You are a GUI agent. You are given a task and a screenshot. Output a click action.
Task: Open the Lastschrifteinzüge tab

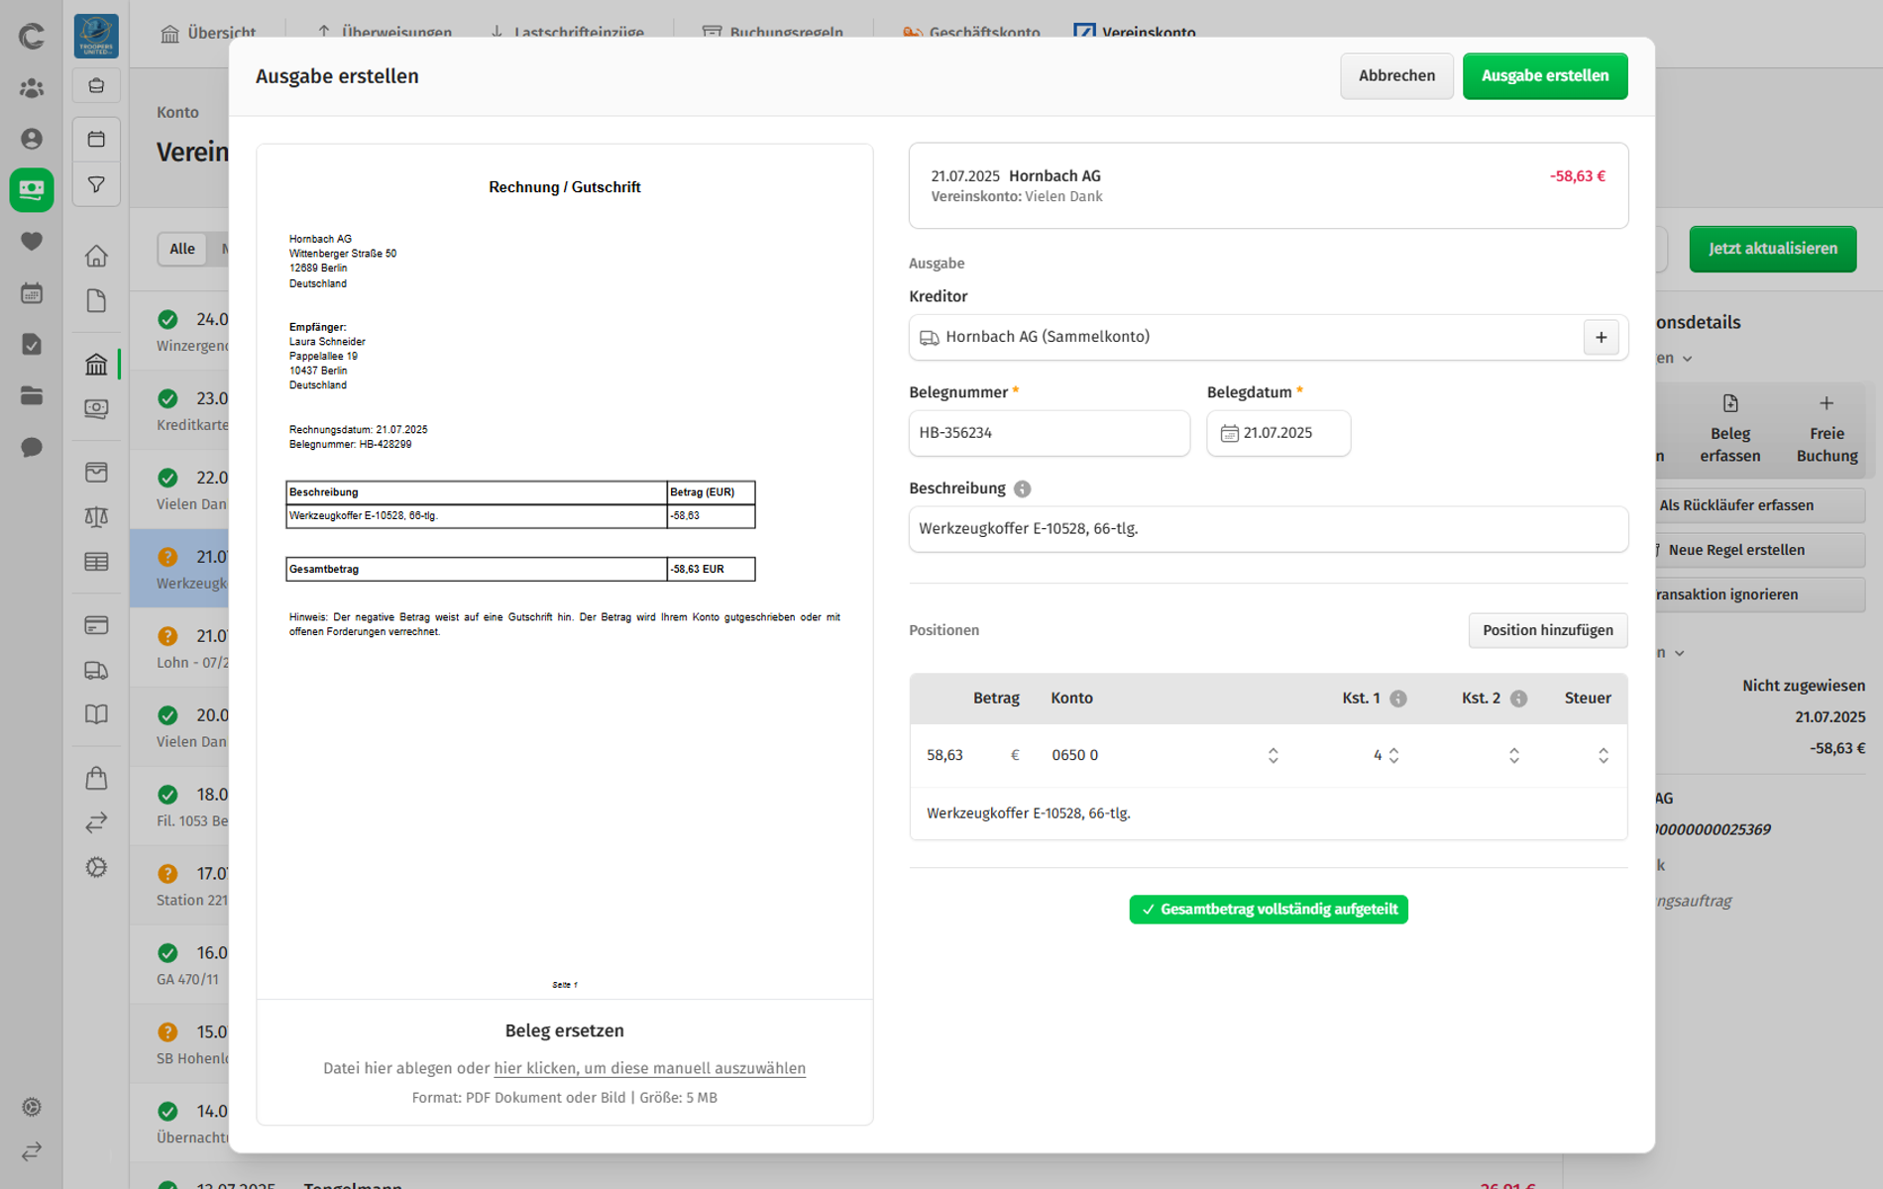[566, 32]
